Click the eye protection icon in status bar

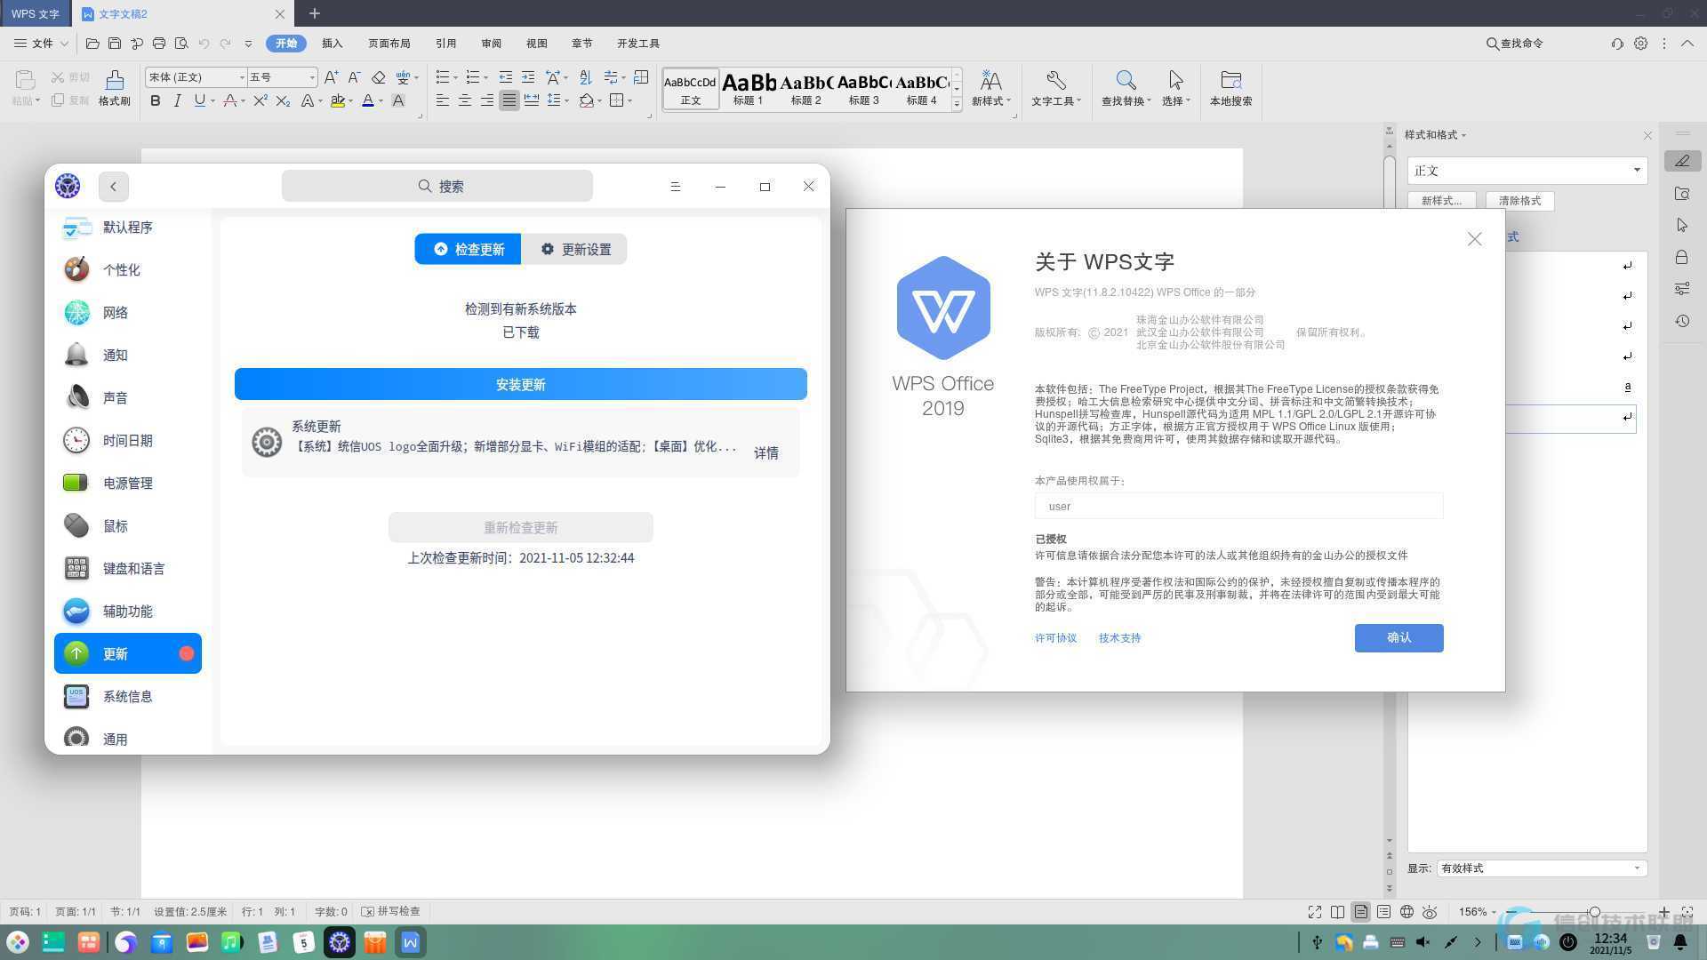coord(1430,912)
